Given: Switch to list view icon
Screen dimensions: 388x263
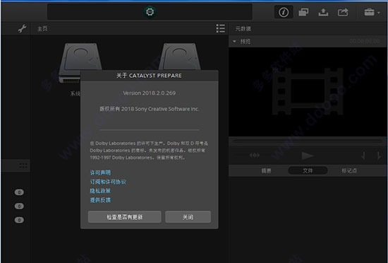Looking at the screenshot, I should [x=220, y=28].
